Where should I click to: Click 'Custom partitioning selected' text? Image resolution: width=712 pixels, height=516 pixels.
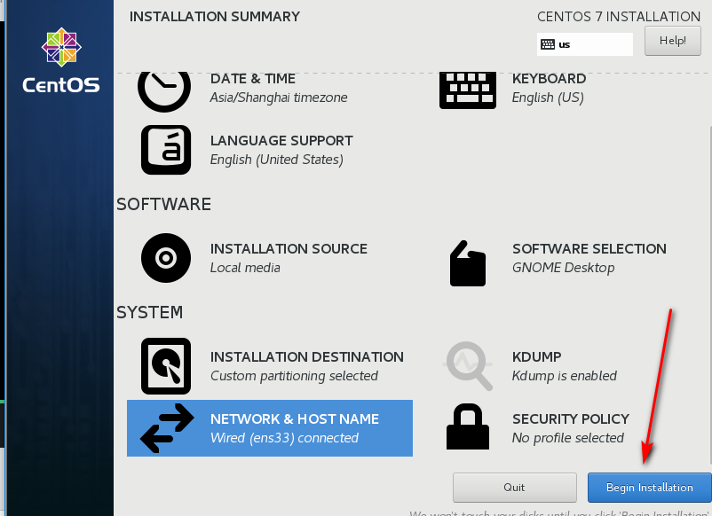(294, 376)
